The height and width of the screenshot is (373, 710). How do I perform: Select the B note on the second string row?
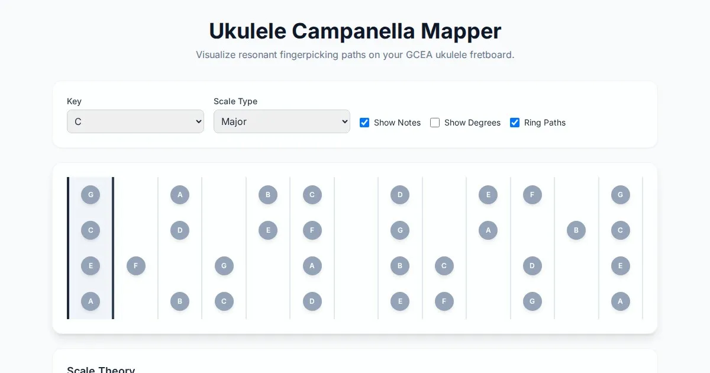click(576, 230)
